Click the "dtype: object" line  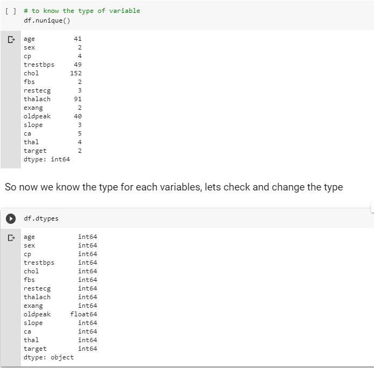[48, 357]
